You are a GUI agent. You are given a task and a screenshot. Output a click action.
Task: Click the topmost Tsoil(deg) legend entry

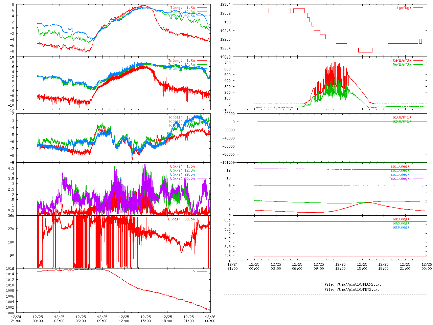[398, 166]
